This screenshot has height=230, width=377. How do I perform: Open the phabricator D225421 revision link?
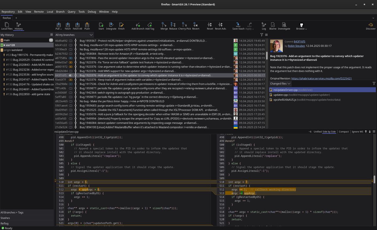tap(321, 78)
